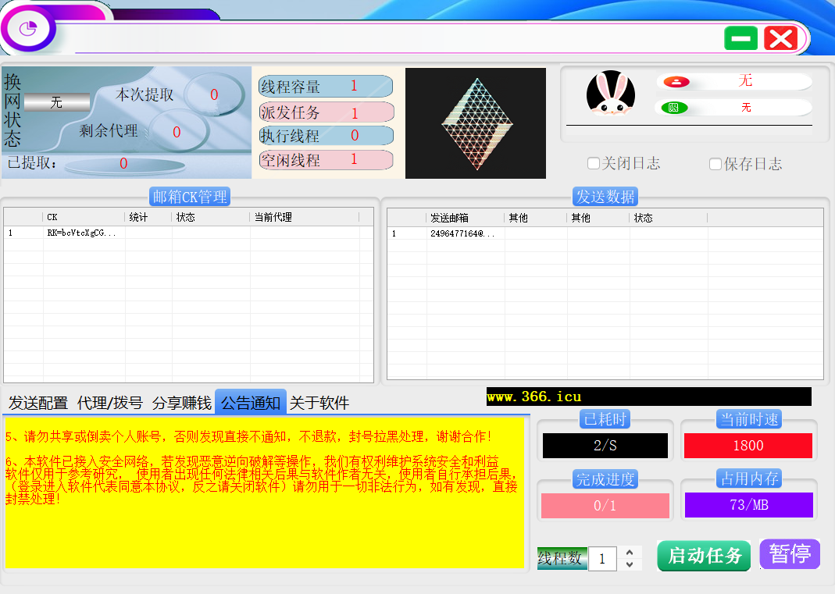Image resolution: width=835 pixels, height=594 pixels.
Task: Click the purple 暂停 button
Action: coord(790,554)
